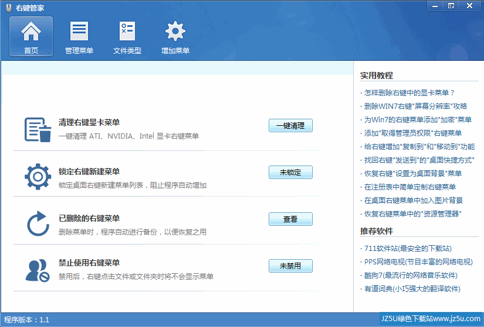The image size is (484, 327).
Task: Open the 文件类型 tab
Action: coord(127,36)
